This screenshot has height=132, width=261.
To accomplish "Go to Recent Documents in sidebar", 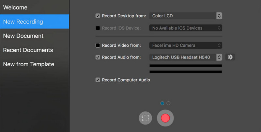I will coord(28,50).
